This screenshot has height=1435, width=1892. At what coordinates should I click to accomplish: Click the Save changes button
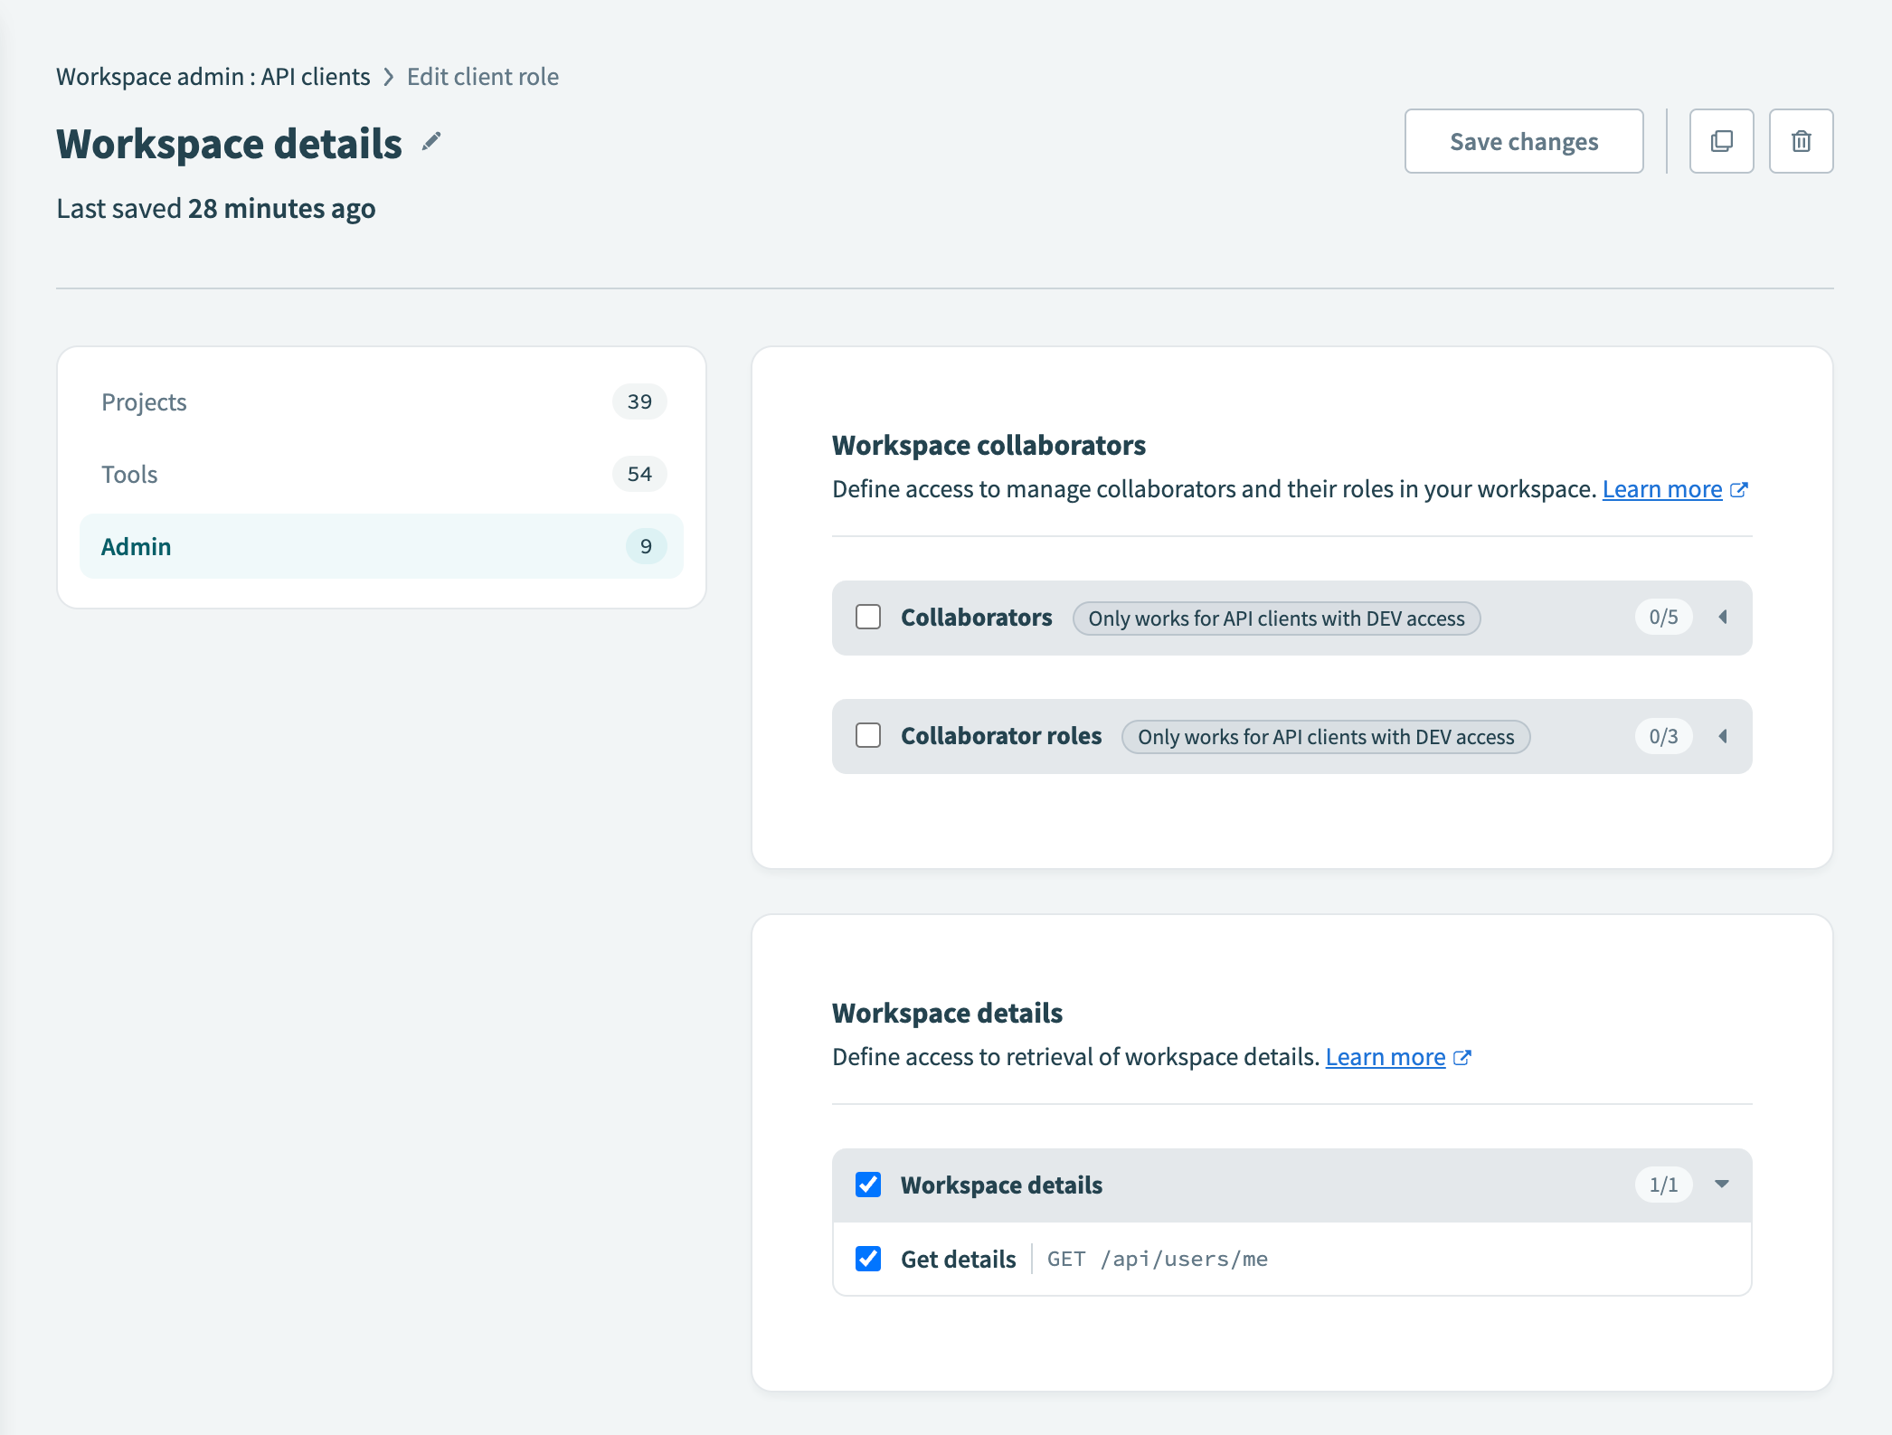(1524, 141)
